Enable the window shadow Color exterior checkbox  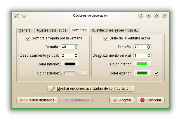[84, 73]
